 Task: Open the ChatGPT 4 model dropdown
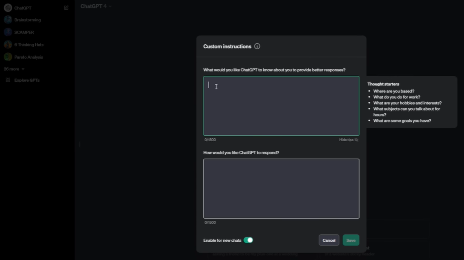[96, 6]
